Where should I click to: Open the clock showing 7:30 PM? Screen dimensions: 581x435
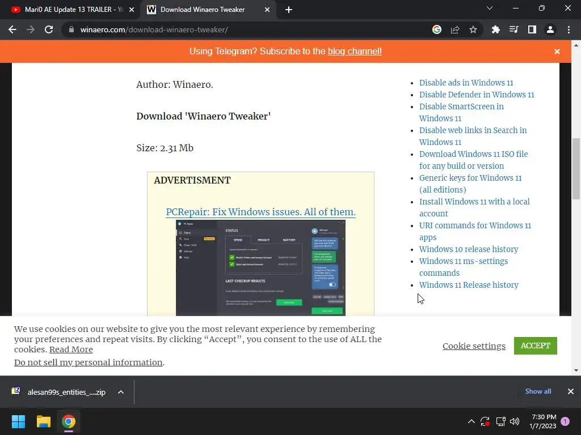click(543, 421)
